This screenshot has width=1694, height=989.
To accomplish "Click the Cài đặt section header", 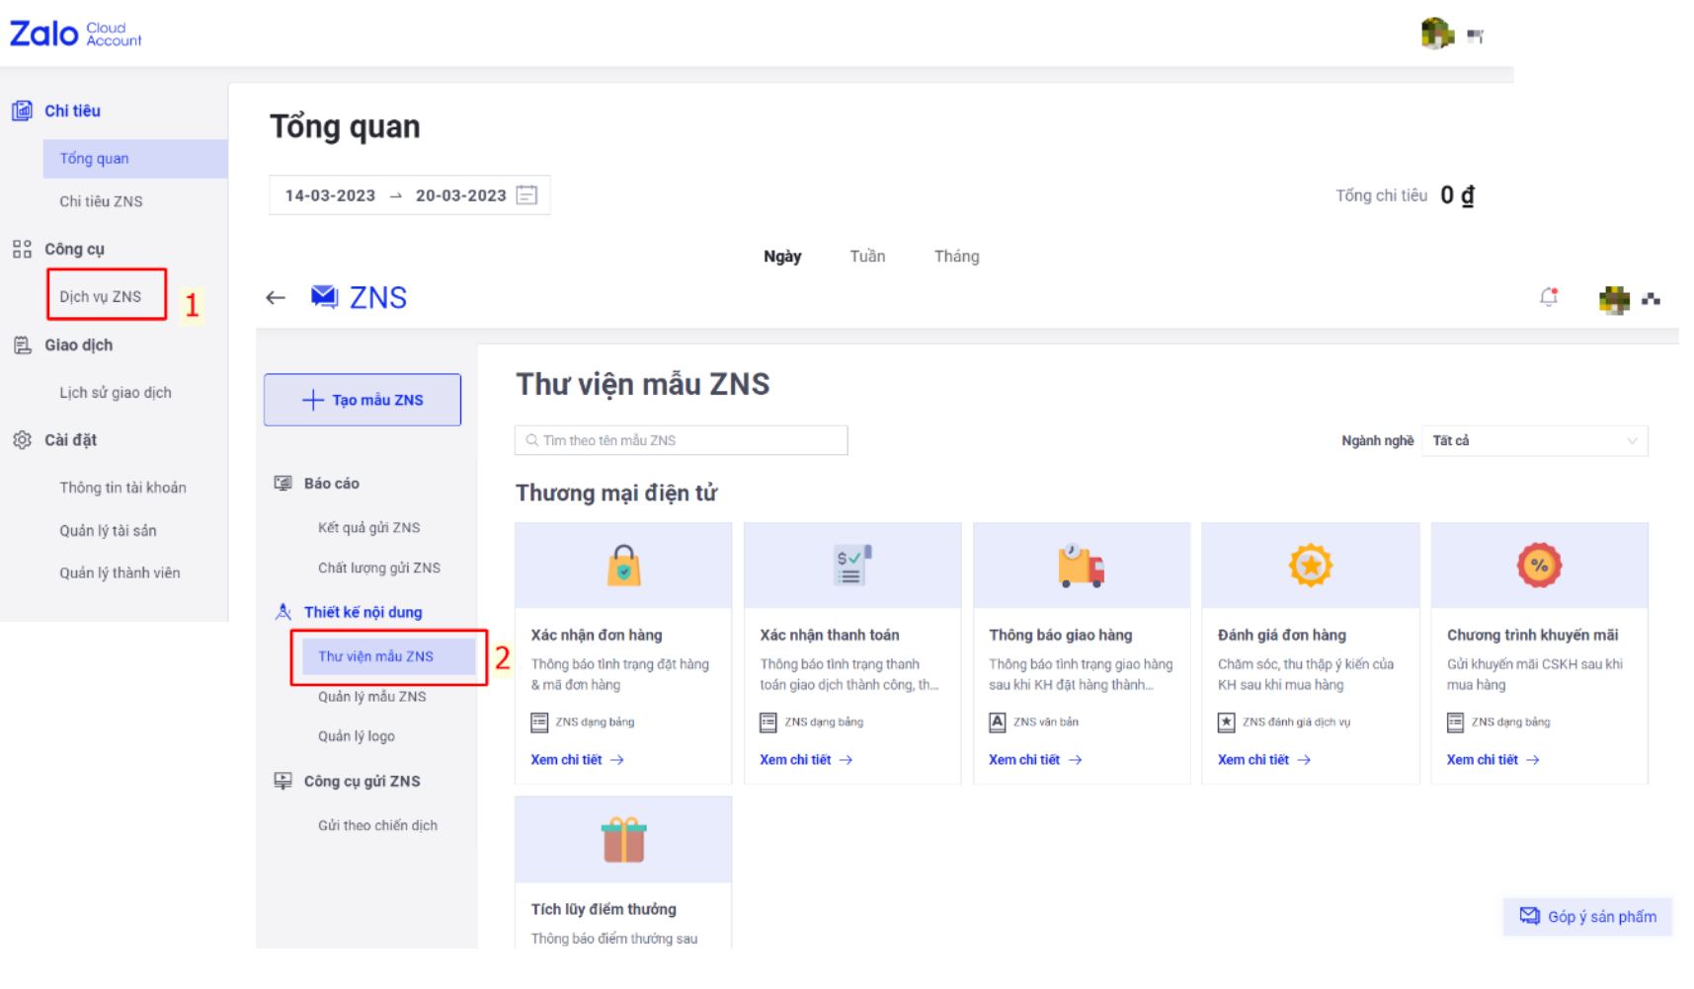I will (70, 440).
